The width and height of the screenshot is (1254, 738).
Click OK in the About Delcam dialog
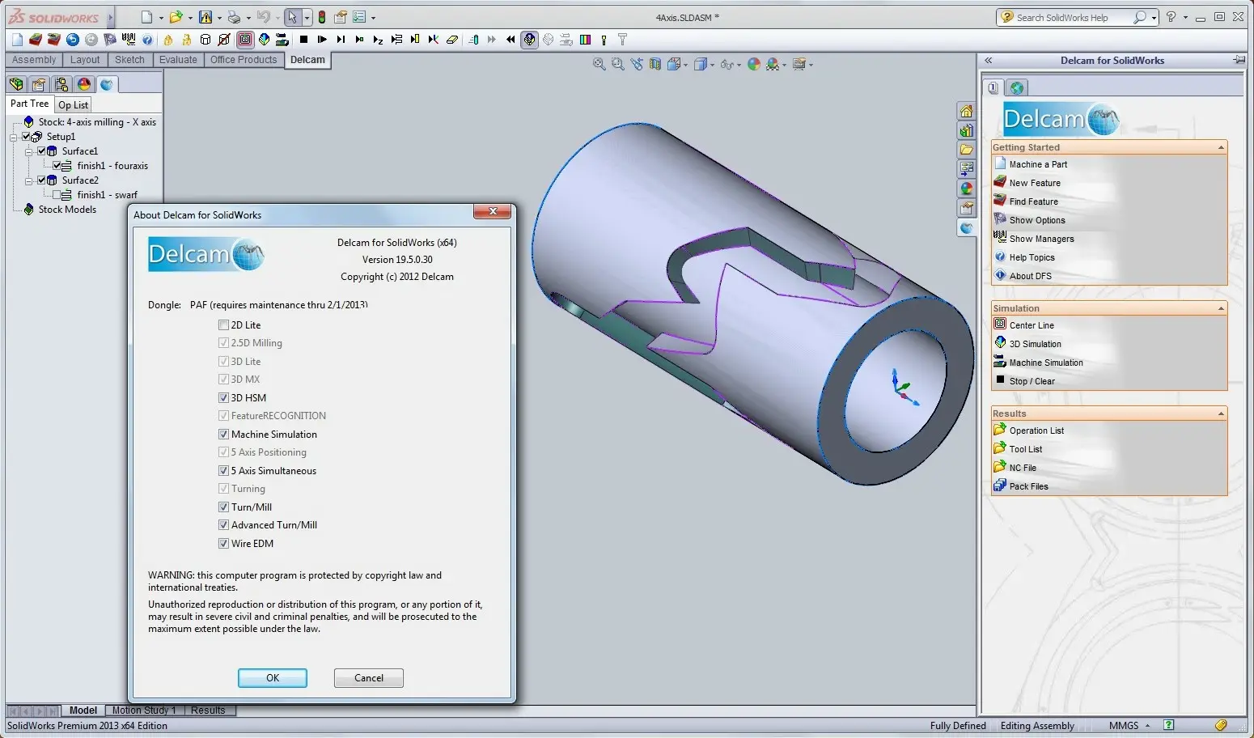(x=273, y=678)
